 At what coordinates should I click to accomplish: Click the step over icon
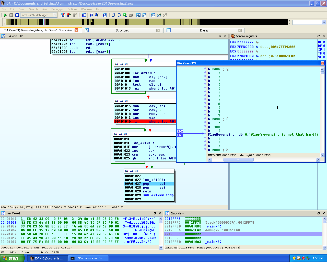tap(119, 15)
